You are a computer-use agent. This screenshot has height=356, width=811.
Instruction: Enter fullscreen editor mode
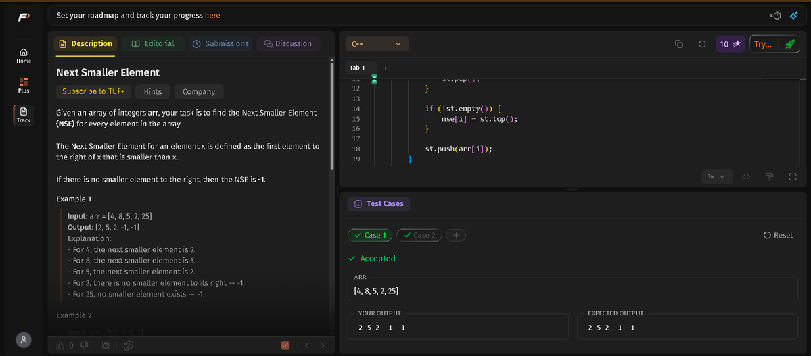(792, 177)
